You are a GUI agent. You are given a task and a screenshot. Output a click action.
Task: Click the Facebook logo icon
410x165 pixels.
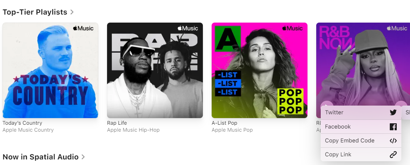(393, 127)
